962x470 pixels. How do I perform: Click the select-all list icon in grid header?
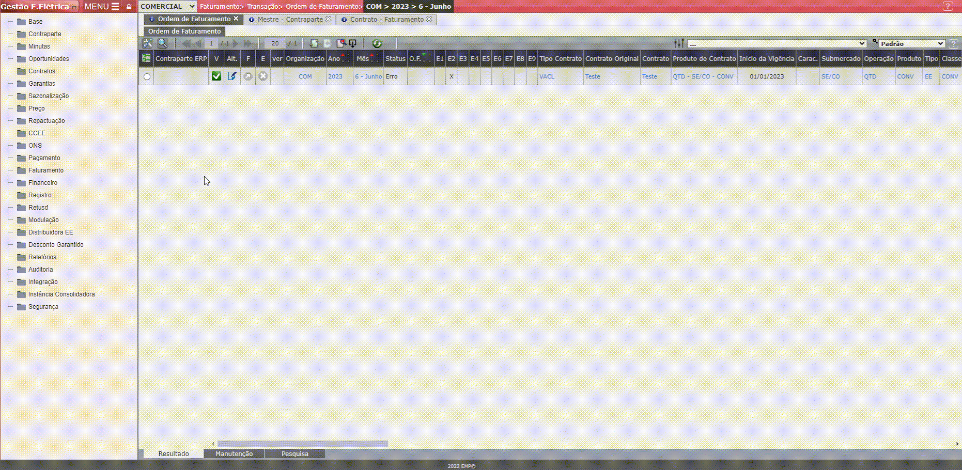[146, 58]
